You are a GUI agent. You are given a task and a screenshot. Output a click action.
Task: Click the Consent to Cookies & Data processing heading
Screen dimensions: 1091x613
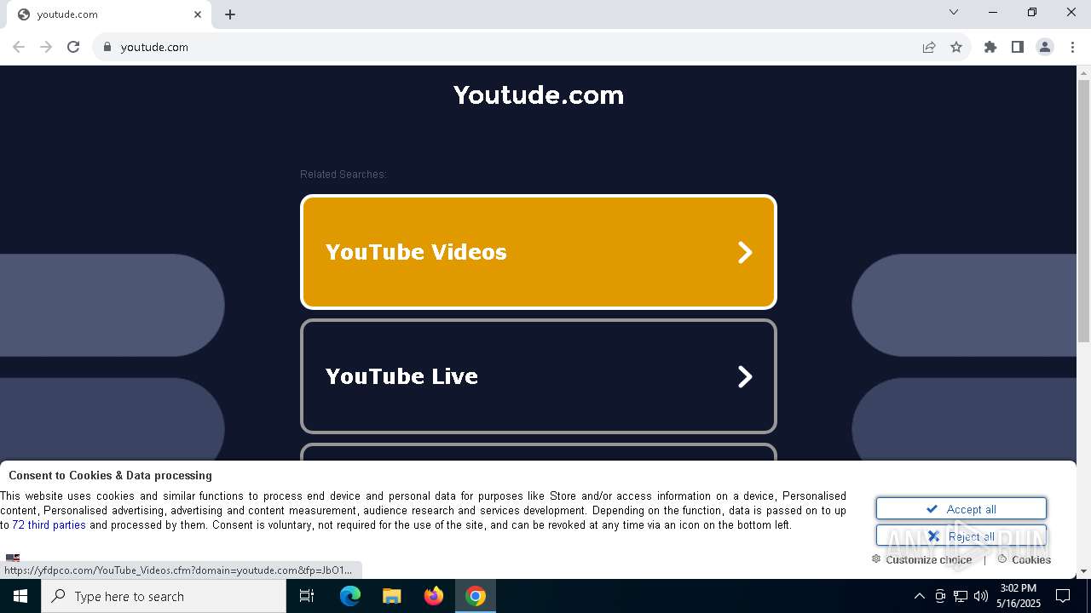tap(110, 476)
